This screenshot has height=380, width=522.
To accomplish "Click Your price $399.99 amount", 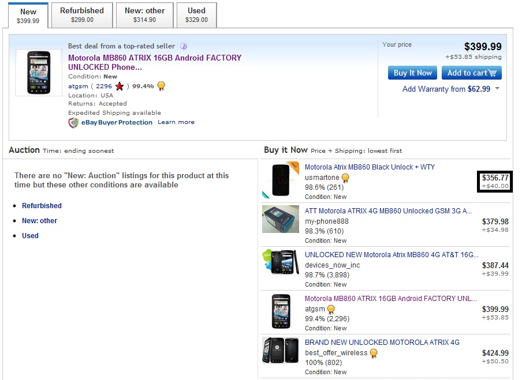I will pyautogui.click(x=483, y=47).
